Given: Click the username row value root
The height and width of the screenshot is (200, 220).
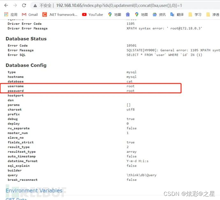Looking at the screenshot, I should click(x=130, y=86).
